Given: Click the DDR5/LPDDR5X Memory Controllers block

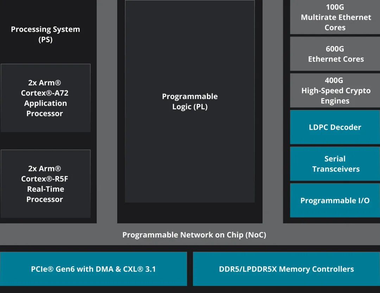Looking at the screenshot, I should pyautogui.click(x=286, y=269).
